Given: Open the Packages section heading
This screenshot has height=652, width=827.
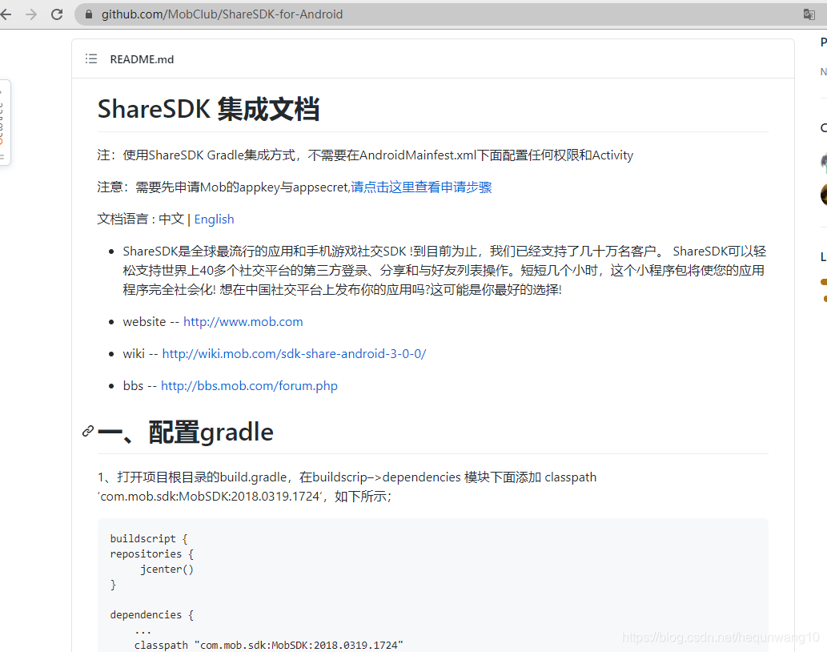Looking at the screenshot, I should point(823,41).
